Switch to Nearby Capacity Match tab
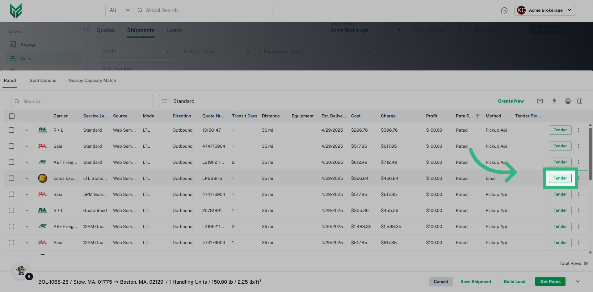This screenshot has height=292, width=593. (x=92, y=80)
